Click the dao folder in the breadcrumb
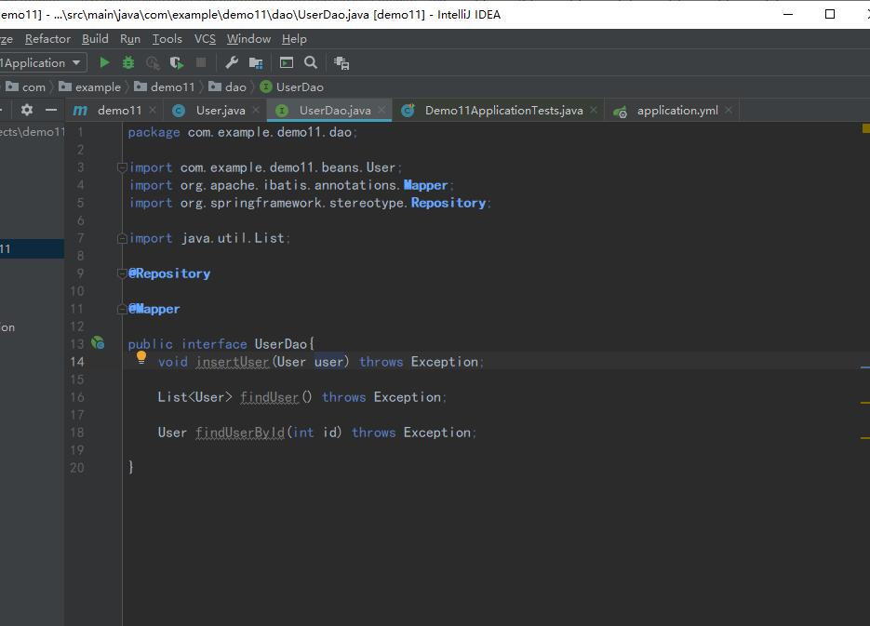This screenshot has width=870, height=626. [x=235, y=87]
